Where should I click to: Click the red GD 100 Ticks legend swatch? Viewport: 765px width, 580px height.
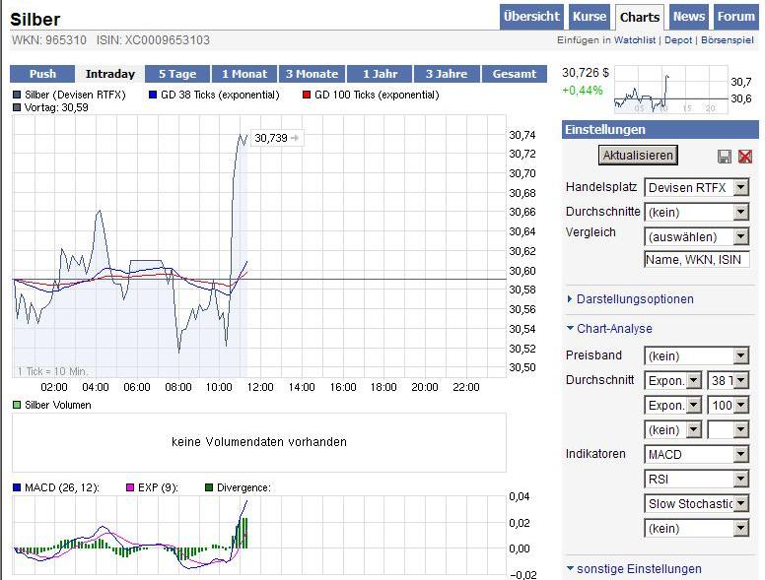coord(307,96)
